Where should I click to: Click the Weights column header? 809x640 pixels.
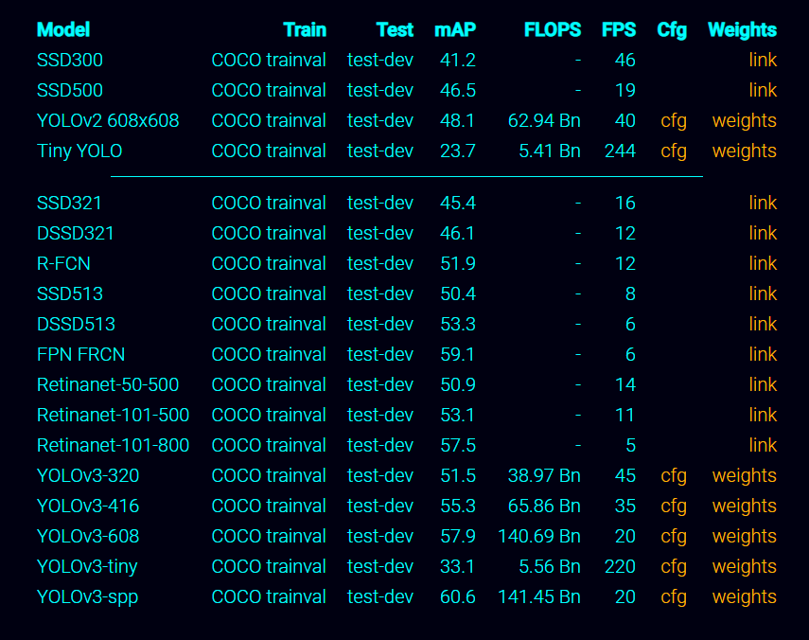742,31
